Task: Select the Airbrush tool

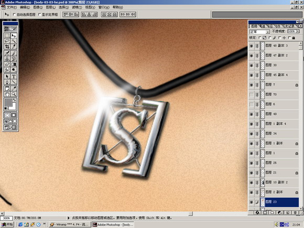Action: pos(7,53)
